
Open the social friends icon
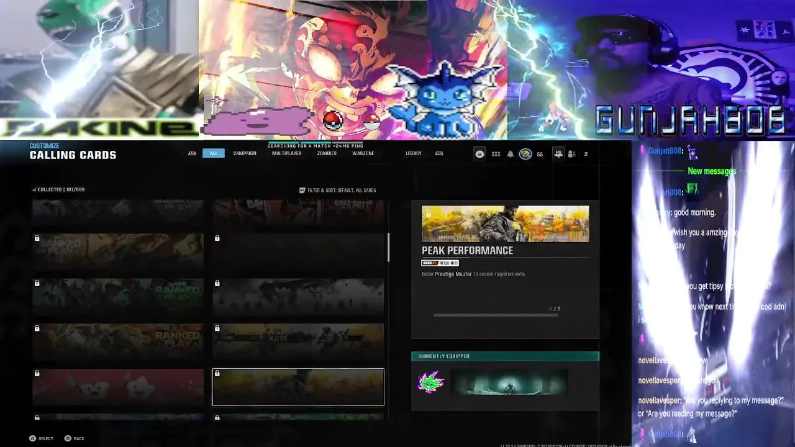pos(571,154)
